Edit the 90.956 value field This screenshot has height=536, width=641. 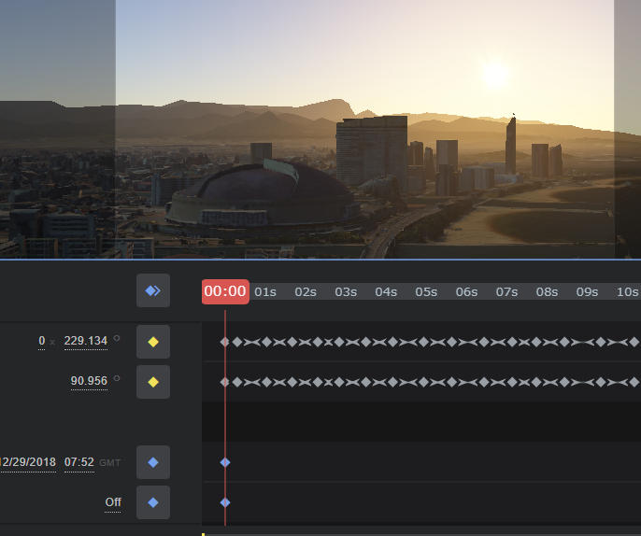coord(89,381)
